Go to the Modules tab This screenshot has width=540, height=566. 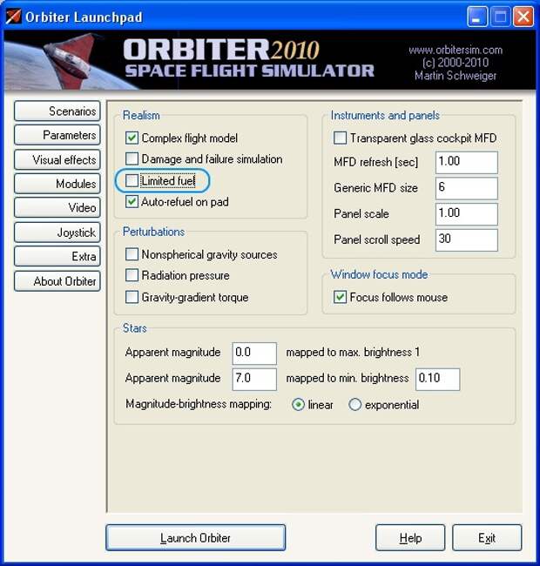click(57, 184)
